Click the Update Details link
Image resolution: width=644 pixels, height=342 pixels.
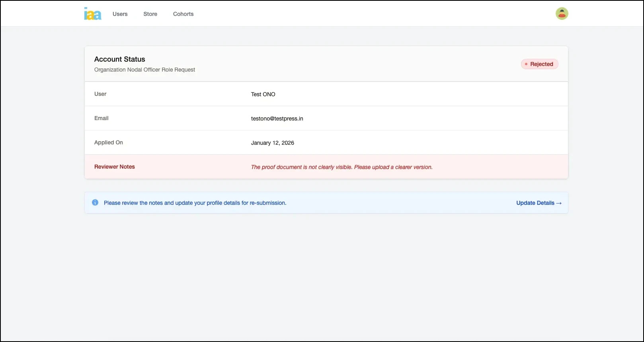(x=539, y=203)
